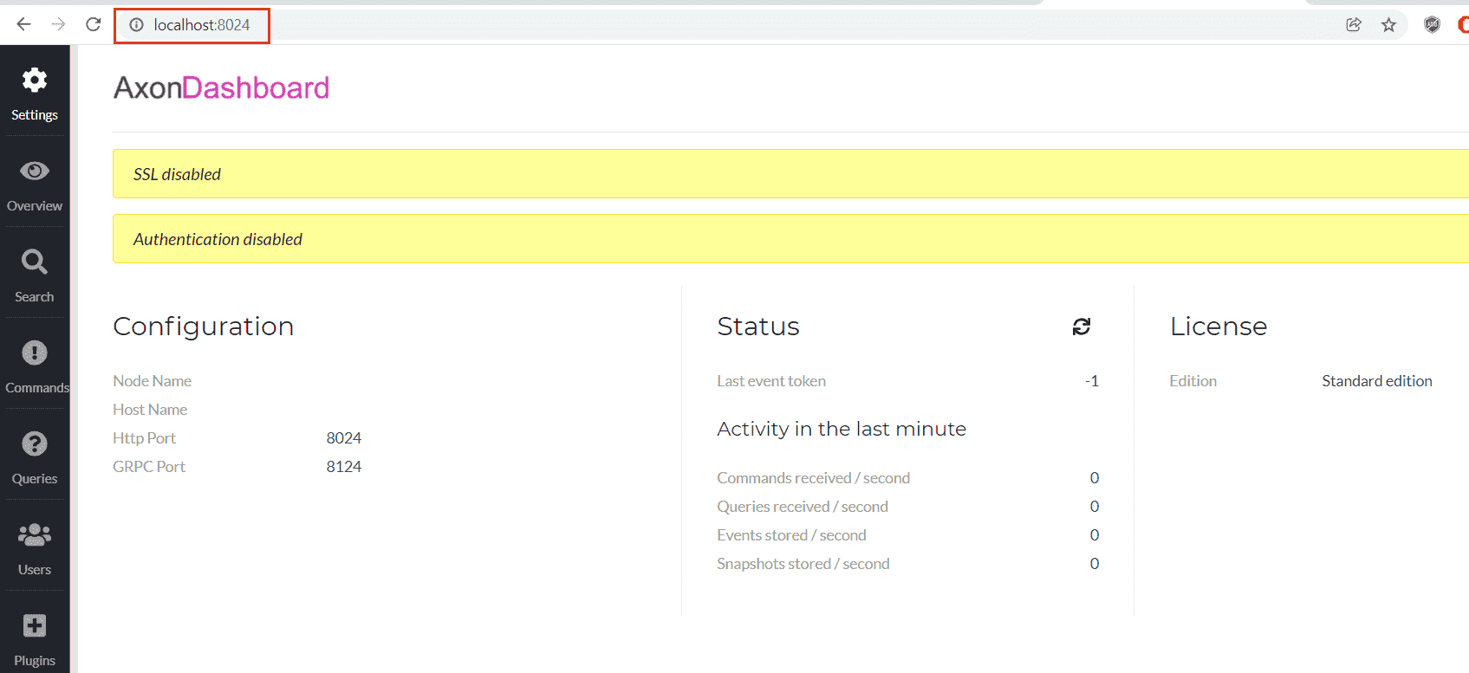Select the Queries received per second value
The height and width of the screenshot is (673, 1469).
click(1095, 507)
